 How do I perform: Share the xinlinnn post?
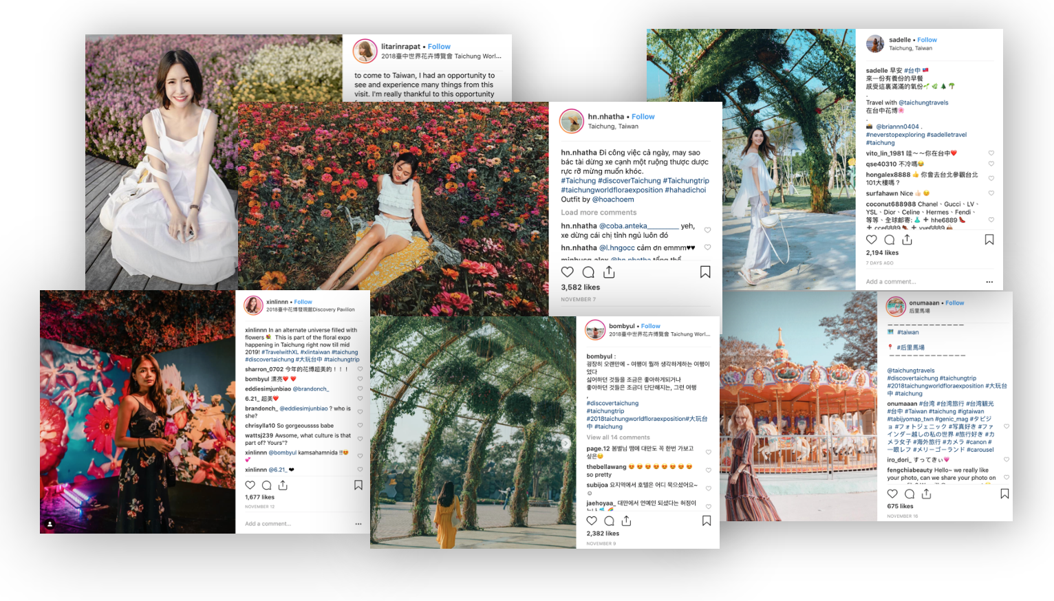click(x=283, y=485)
